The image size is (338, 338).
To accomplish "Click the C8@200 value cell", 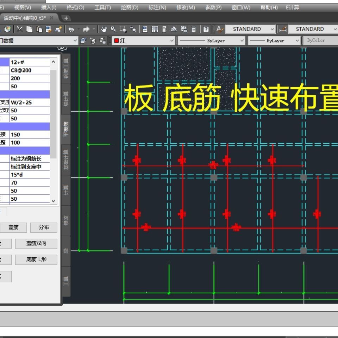I will pyautogui.click(x=30, y=70).
